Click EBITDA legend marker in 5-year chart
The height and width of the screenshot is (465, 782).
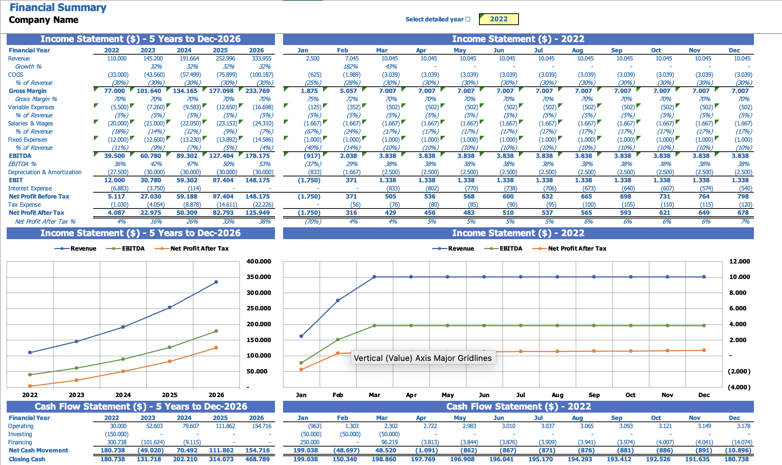coord(114,249)
